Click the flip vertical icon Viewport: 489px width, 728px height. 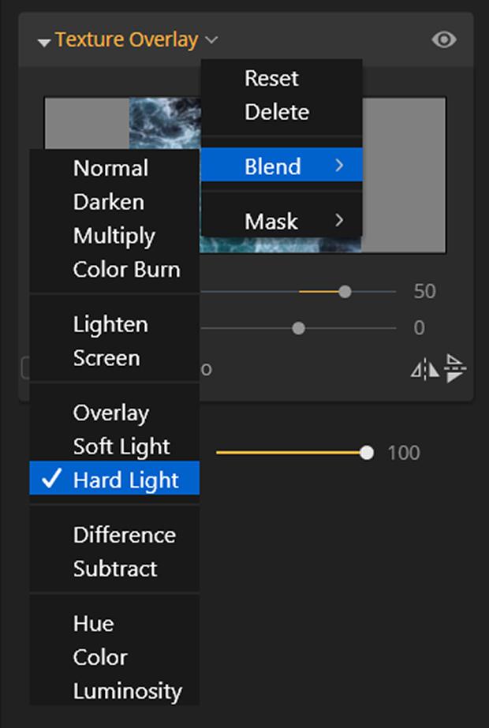[x=455, y=368]
